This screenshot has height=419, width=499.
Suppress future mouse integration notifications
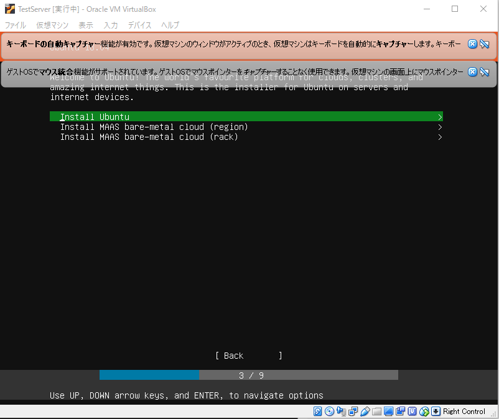[x=484, y=72]
